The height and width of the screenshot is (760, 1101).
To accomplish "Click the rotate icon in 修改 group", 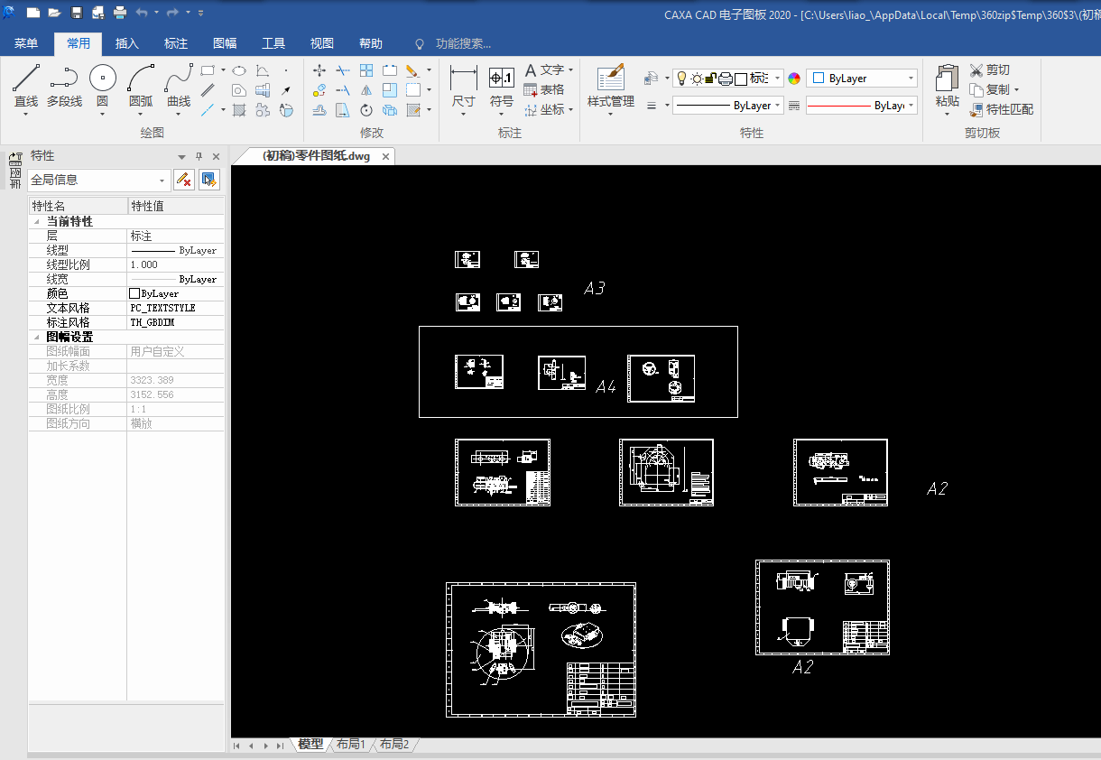I will [366, 110].
